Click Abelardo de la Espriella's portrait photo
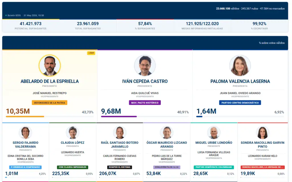 click(50, 66)
